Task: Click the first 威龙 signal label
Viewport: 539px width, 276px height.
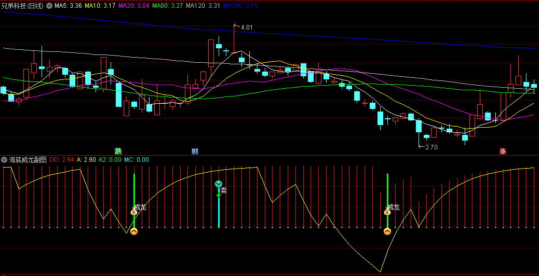Action: pyautogui.click(x=140, y=207)
